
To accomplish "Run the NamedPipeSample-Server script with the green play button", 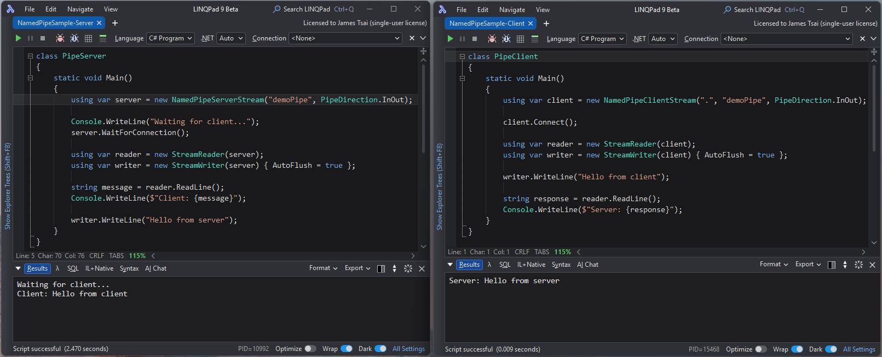I will pyautogui.click(x=18, y=38).
